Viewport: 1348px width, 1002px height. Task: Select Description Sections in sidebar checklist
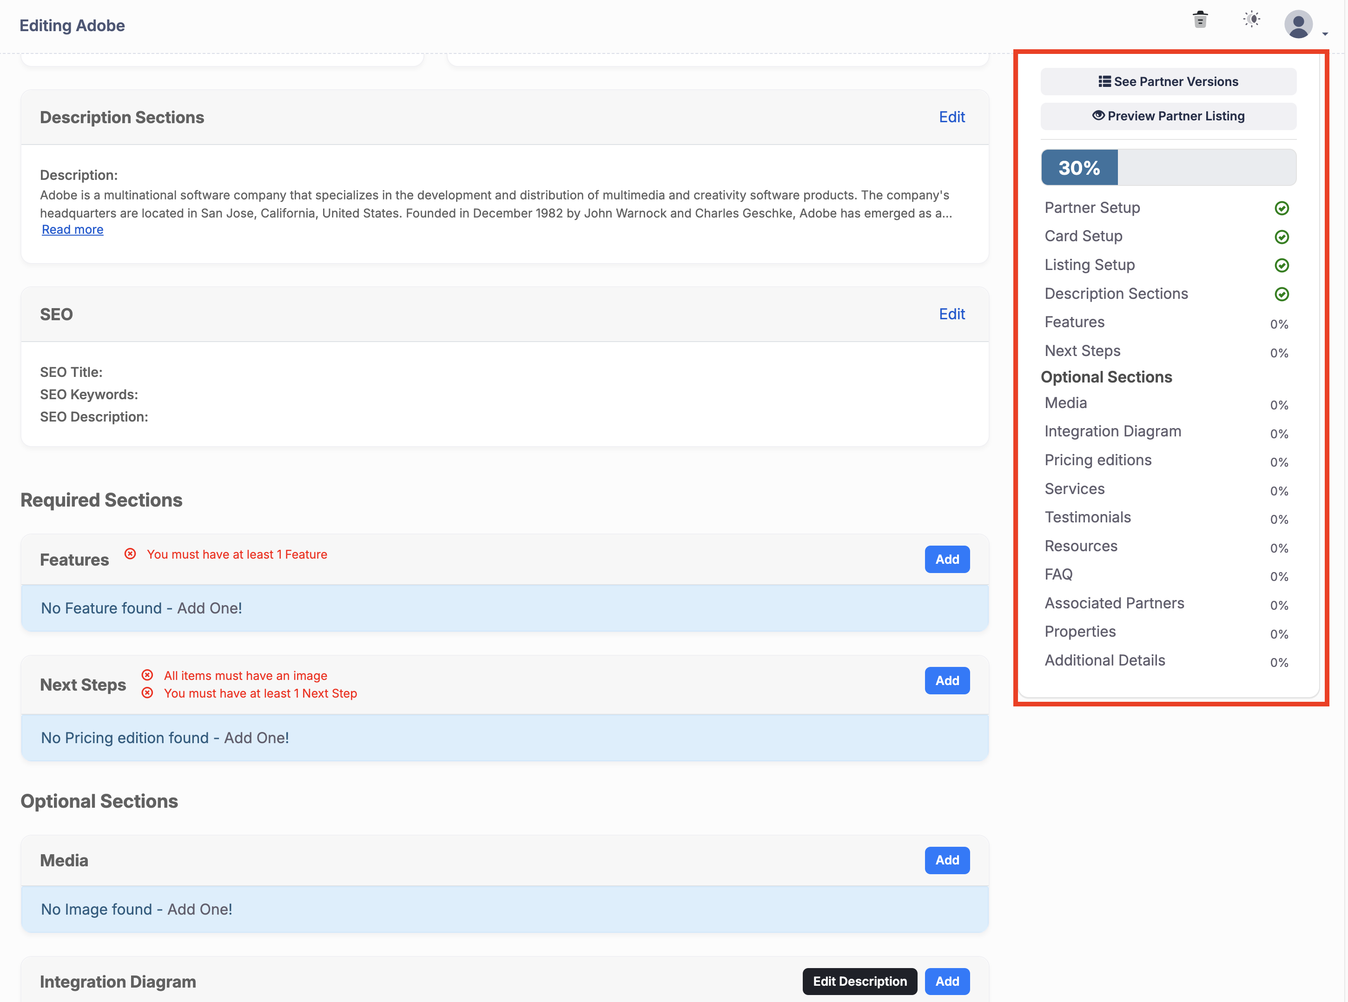(x=1116, y=294)
